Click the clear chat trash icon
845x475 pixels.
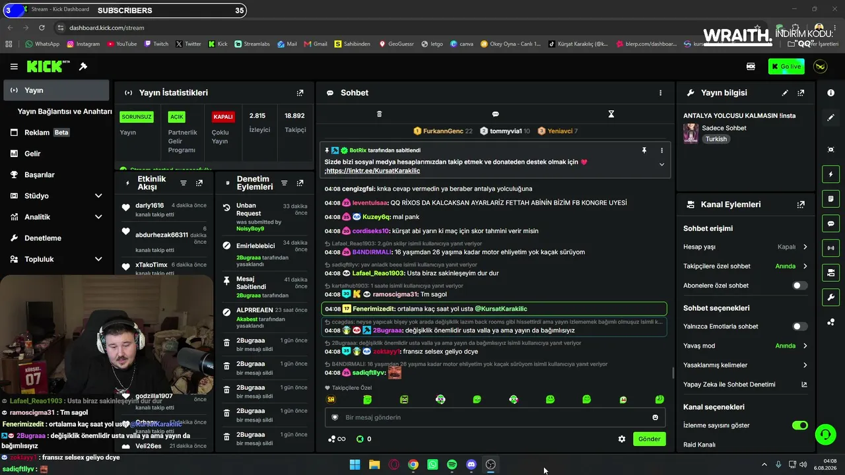coord(379,114)
